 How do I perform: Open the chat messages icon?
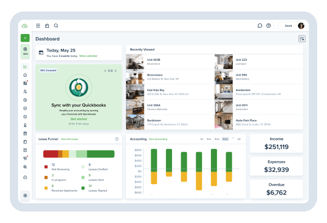(x=260, y=26)
